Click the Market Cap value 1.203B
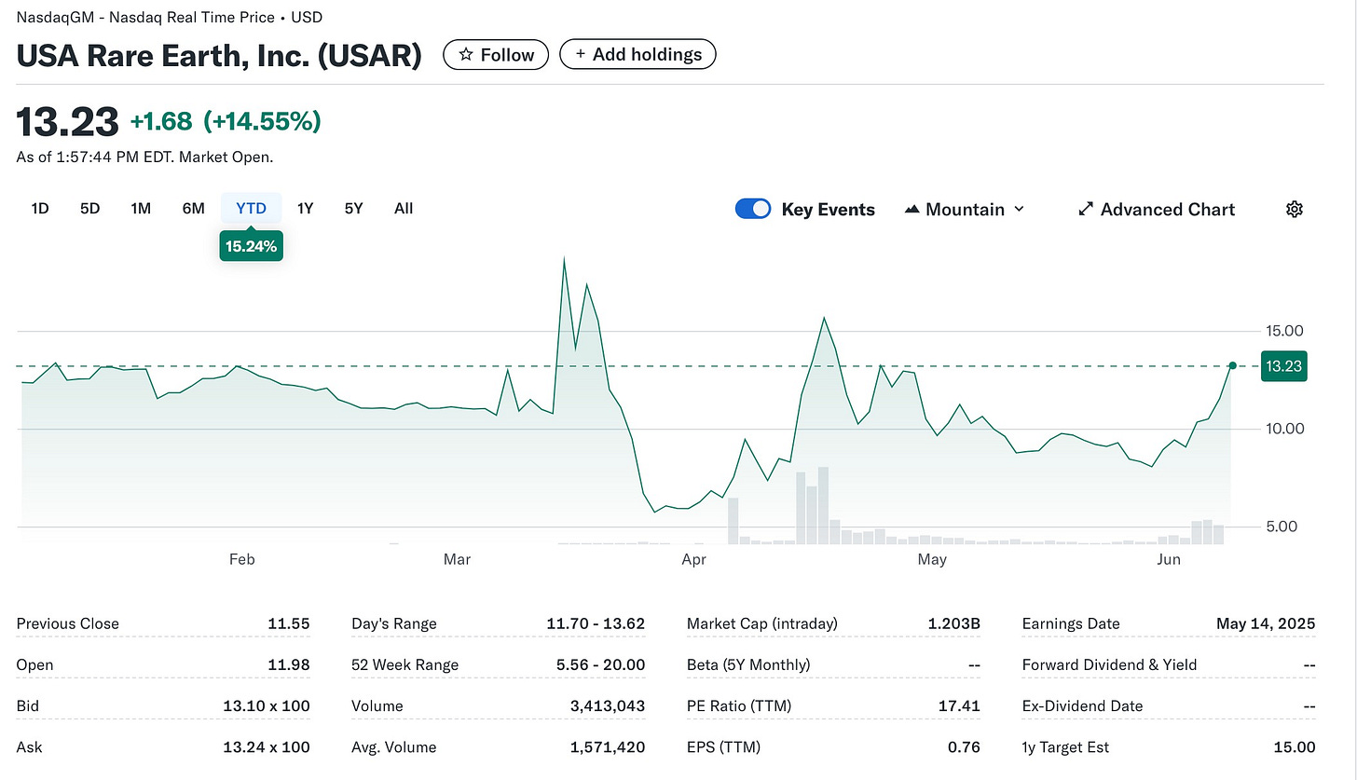 click(954, 624)
